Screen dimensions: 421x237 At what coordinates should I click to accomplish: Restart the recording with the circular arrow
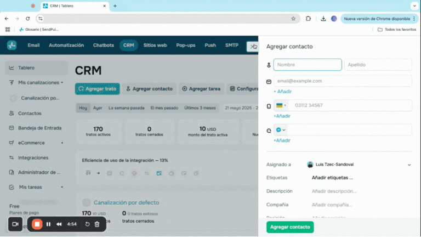(87, 224)
